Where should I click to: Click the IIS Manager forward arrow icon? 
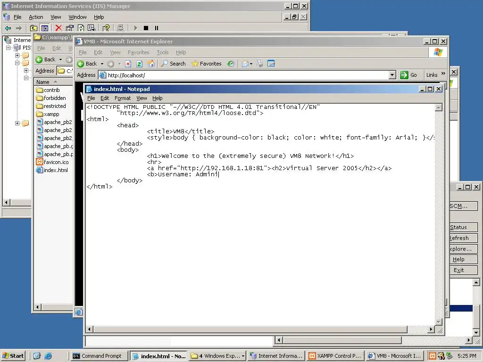tap(19, 28)
